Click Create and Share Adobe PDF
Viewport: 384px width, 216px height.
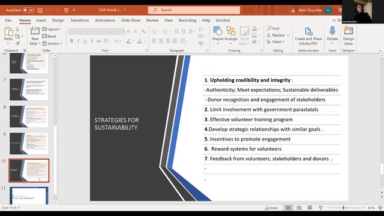(308, 36)
